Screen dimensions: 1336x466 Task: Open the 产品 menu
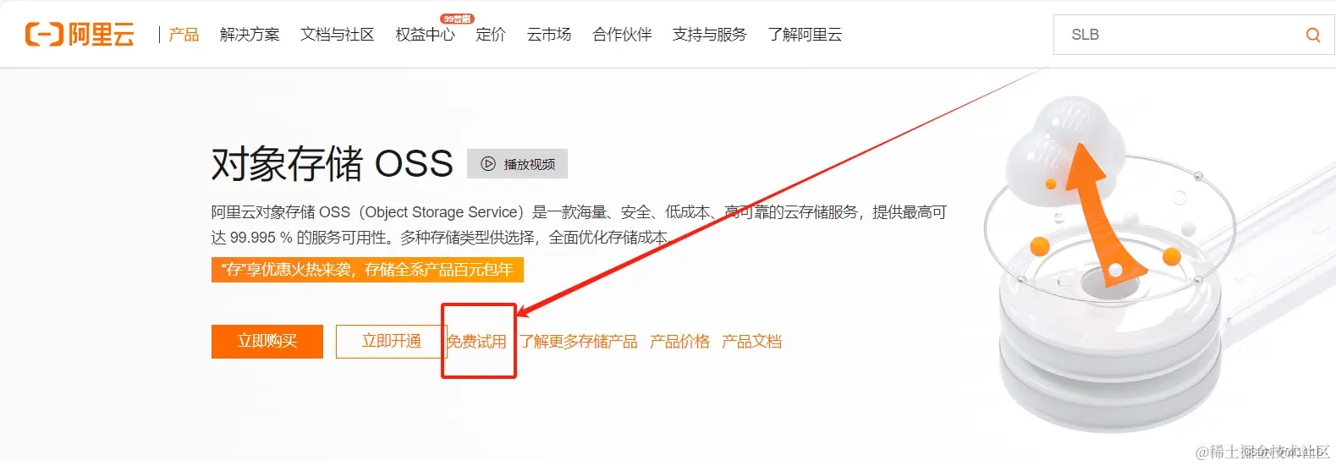[x=184, y=35]
